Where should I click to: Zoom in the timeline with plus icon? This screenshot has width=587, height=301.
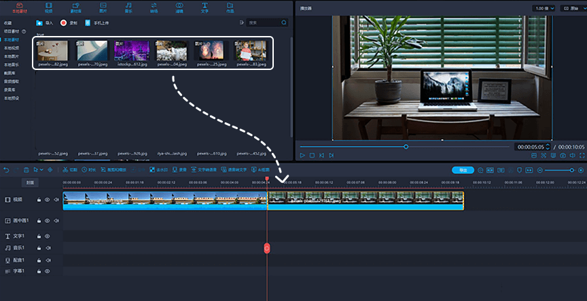[581, 171]
